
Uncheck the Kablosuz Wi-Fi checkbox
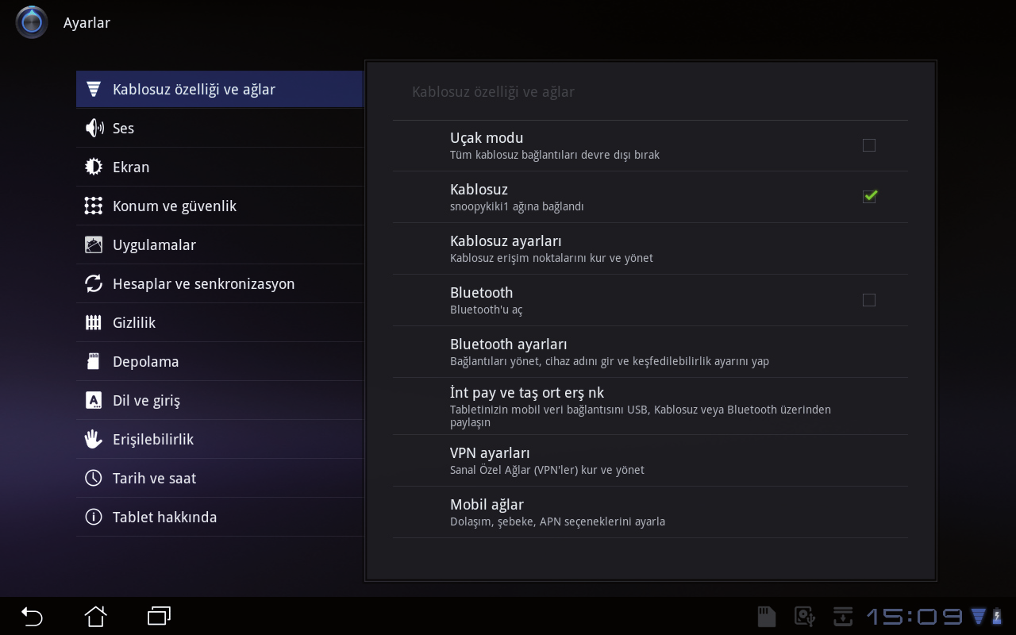[x=869, y=196]
